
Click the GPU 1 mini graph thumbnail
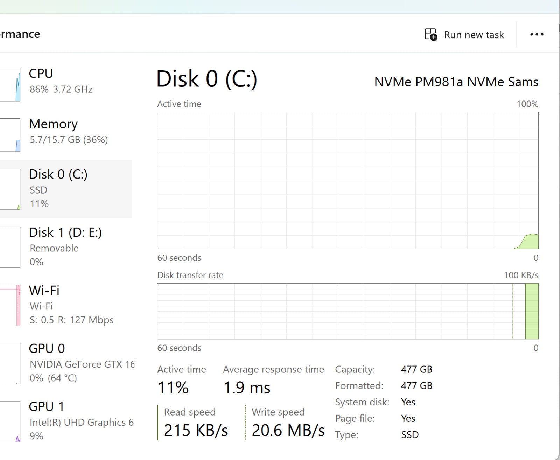(x=10, y=421)
